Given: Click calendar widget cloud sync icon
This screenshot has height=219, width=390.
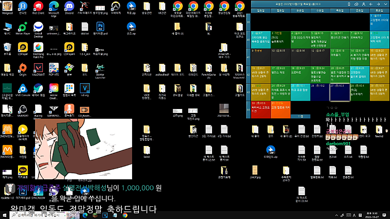Looking at the screenshot, I should click(x=356, y=3).
